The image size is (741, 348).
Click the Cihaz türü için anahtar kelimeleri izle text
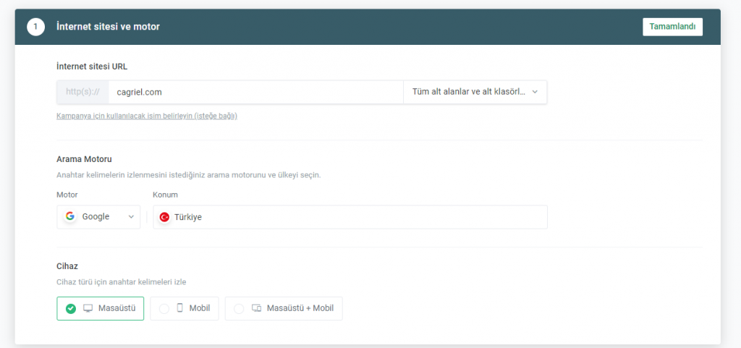[121, 282]
